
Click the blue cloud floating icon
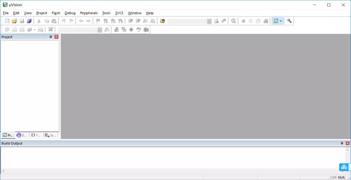(344, 167)
